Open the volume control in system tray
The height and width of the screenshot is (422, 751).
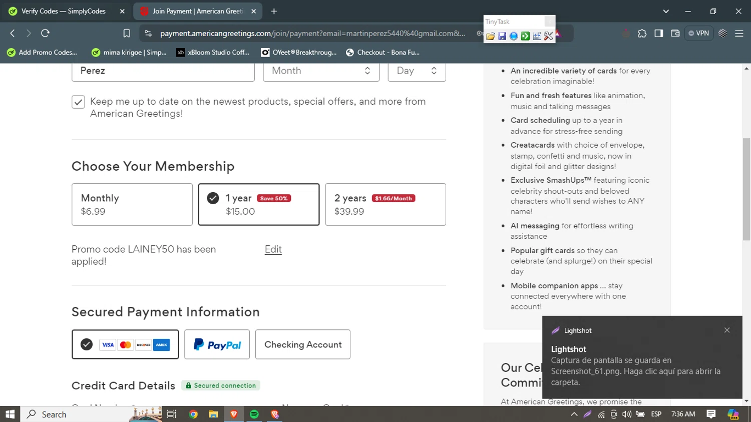(627, 414)
